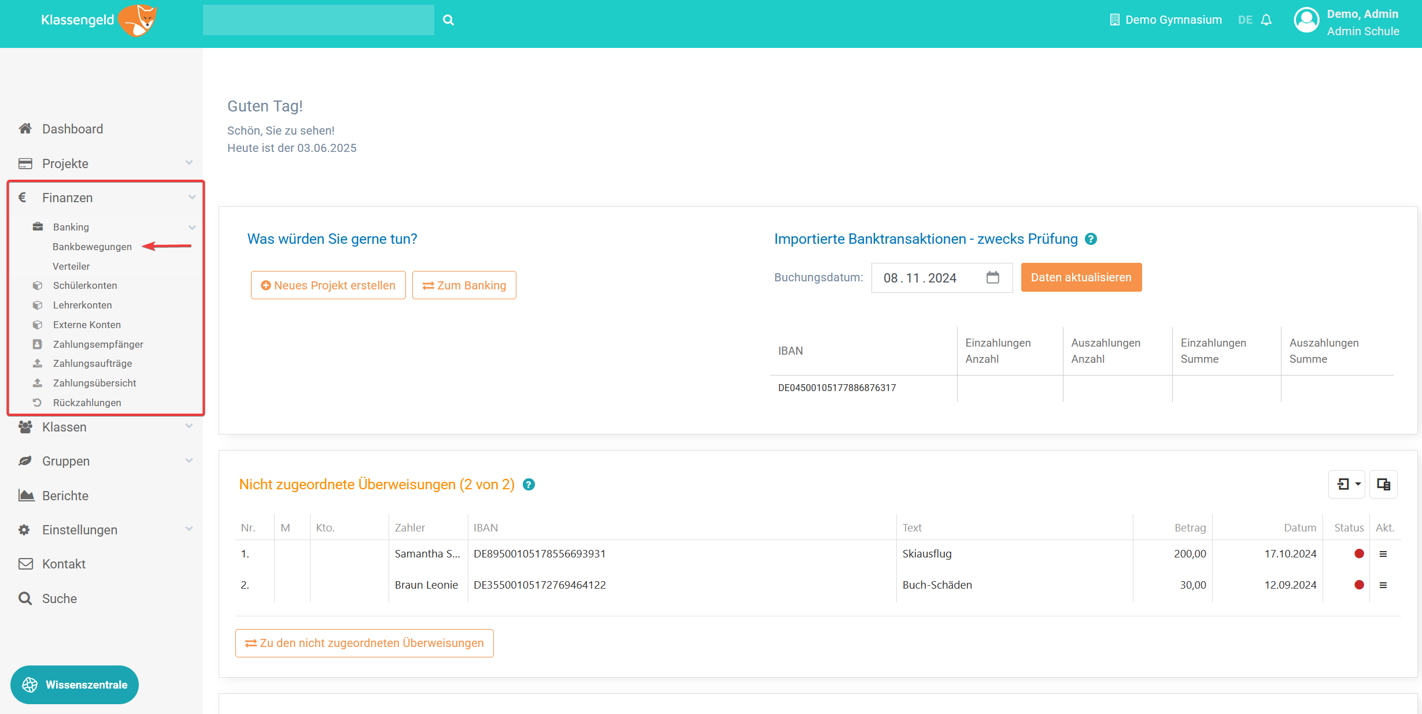Click the Suche magnifier icon in sidebar
This screenshot has width=1422, height=714.
coord(25,598)
